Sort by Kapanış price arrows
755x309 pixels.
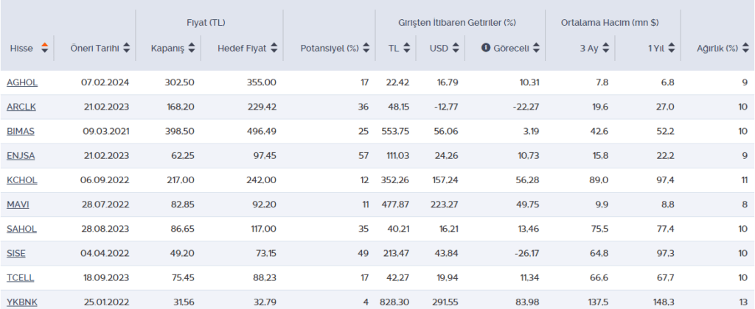point(192,48)
